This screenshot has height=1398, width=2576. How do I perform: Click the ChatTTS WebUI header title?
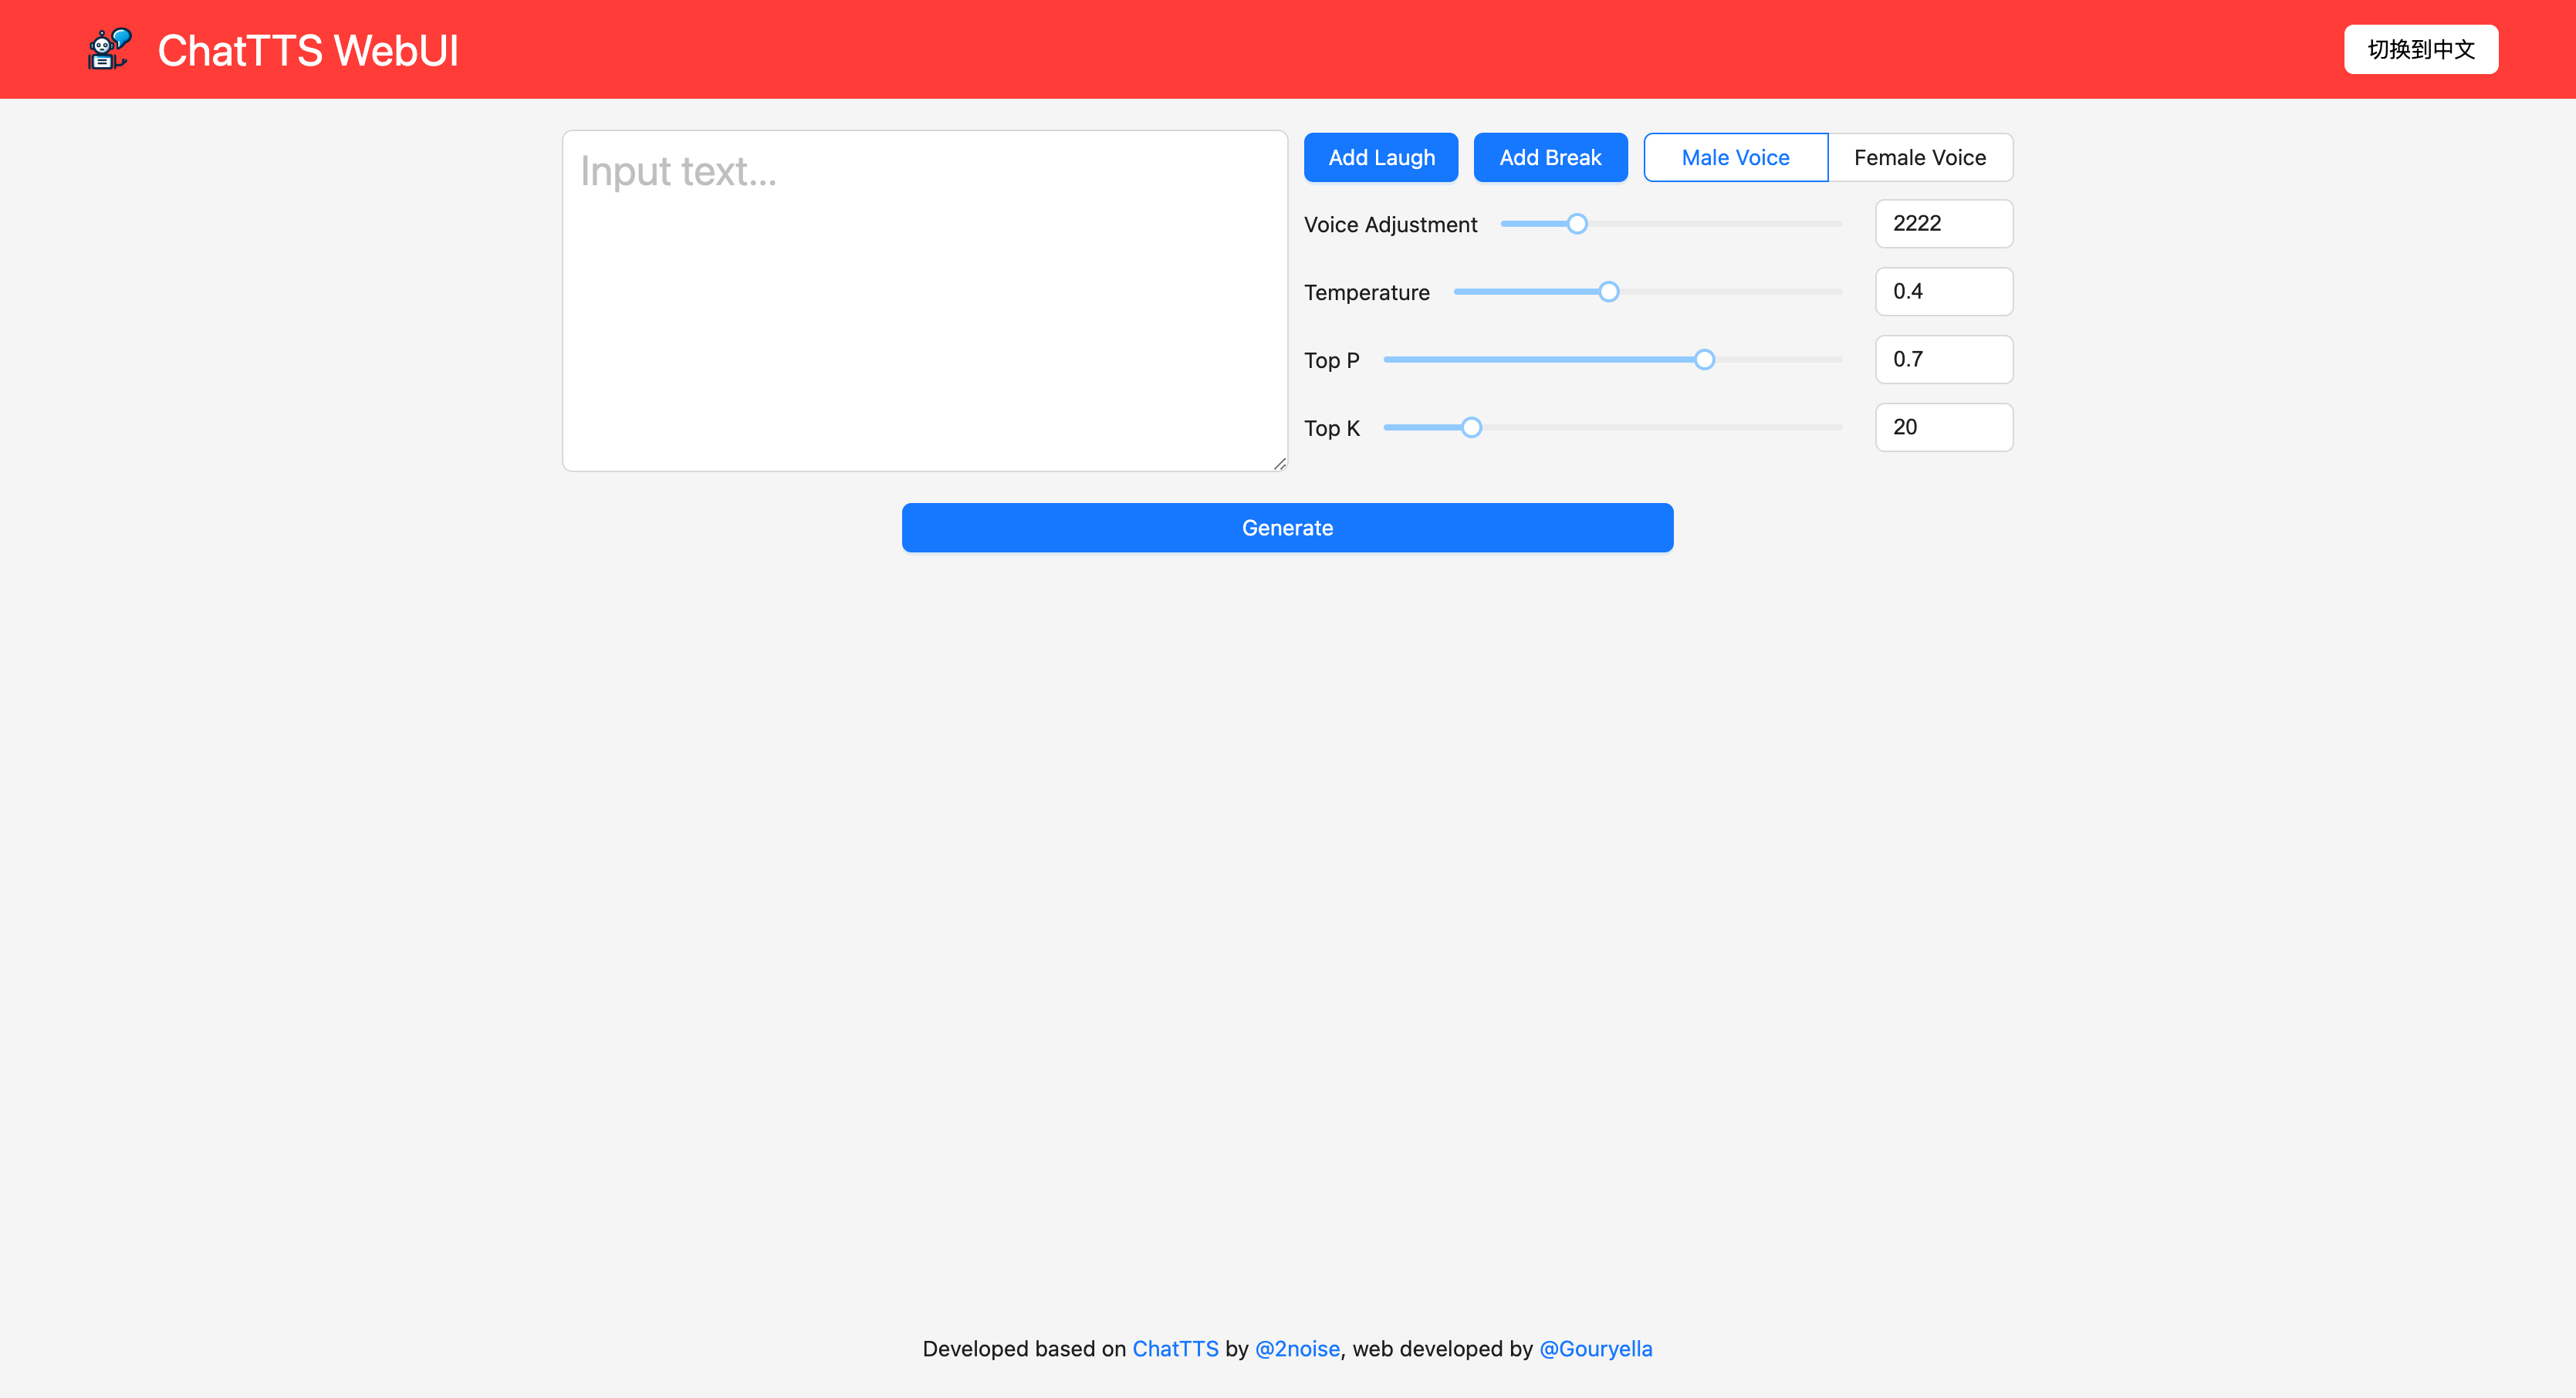point(308,50)
